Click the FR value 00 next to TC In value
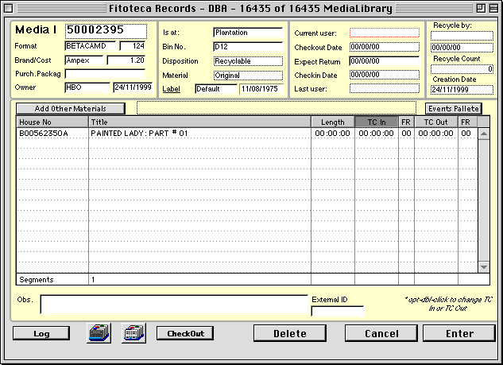503x365 pixels. [x=406, y=134]
